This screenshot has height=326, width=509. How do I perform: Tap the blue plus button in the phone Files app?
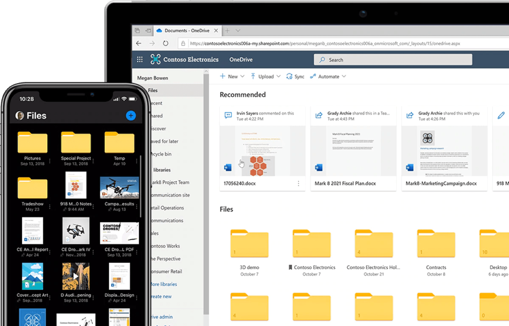(x=131, y=115)
